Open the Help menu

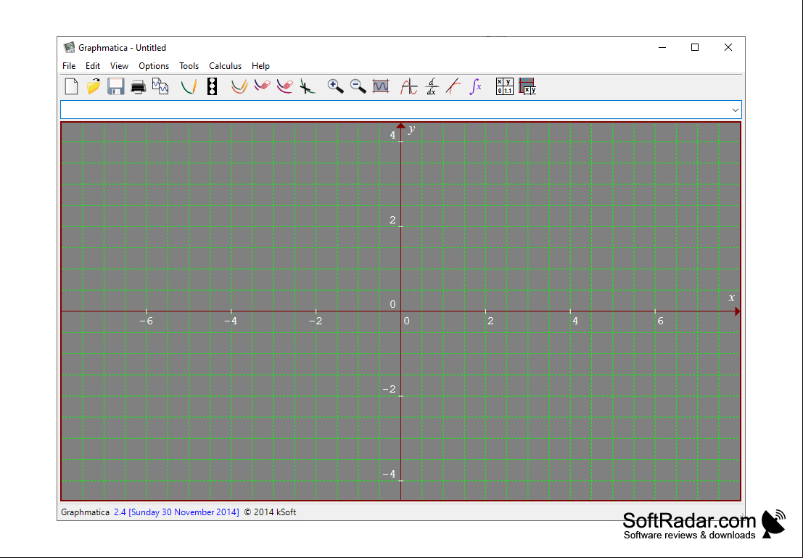[x=260, y=66]
